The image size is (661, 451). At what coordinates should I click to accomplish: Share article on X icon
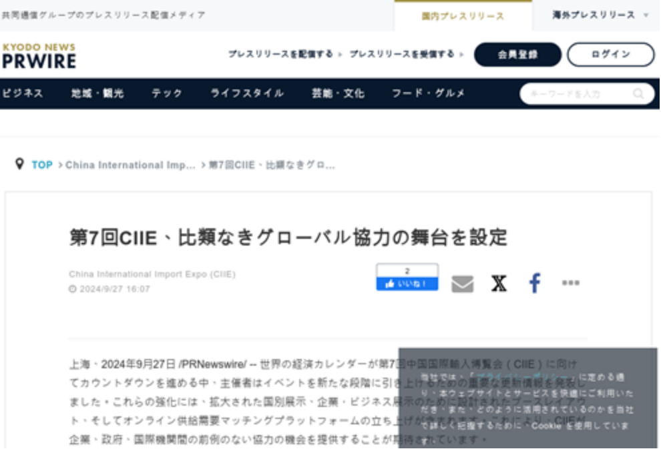point(499,284)
